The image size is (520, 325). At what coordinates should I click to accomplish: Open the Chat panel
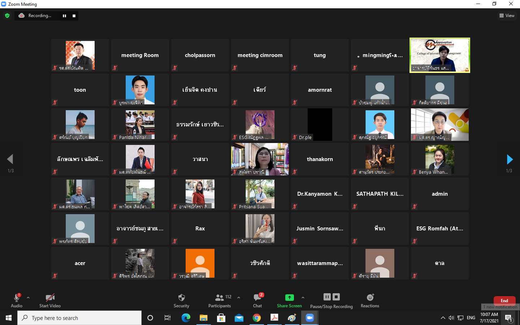click(257, 300)
